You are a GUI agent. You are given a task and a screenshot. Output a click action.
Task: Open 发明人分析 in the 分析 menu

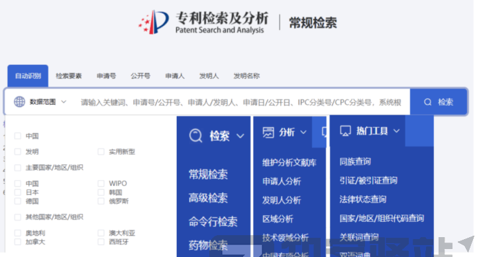point(282,200)
